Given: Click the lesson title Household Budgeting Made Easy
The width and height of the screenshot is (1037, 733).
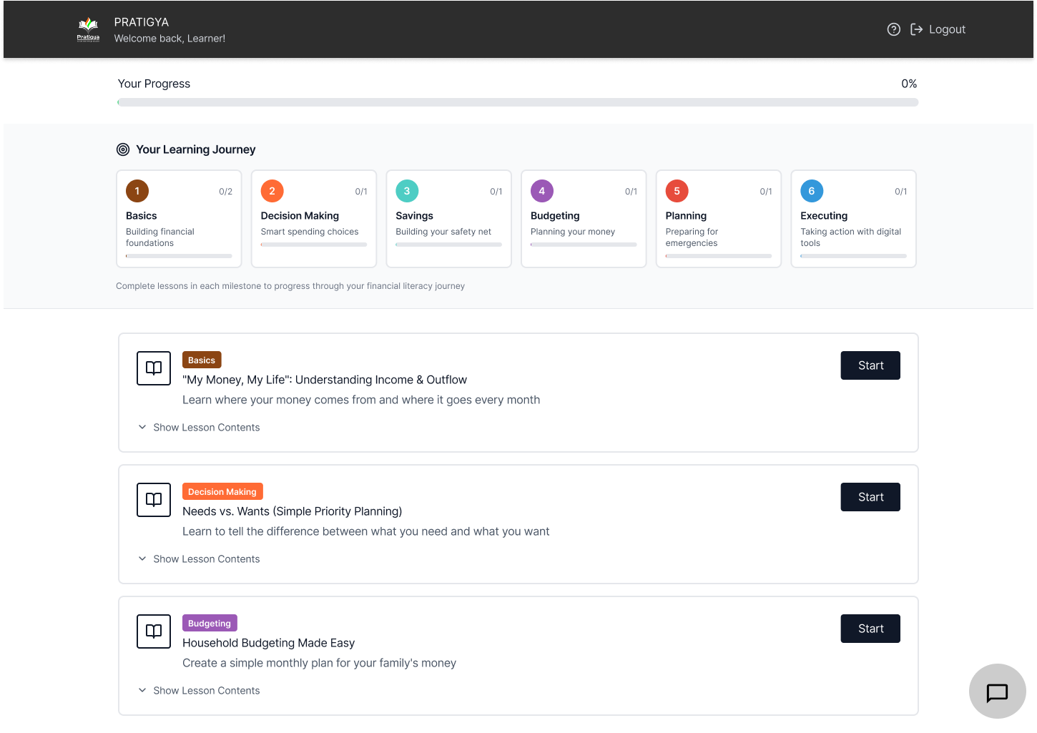Looking at the screenshot, I should coord(268,643).
